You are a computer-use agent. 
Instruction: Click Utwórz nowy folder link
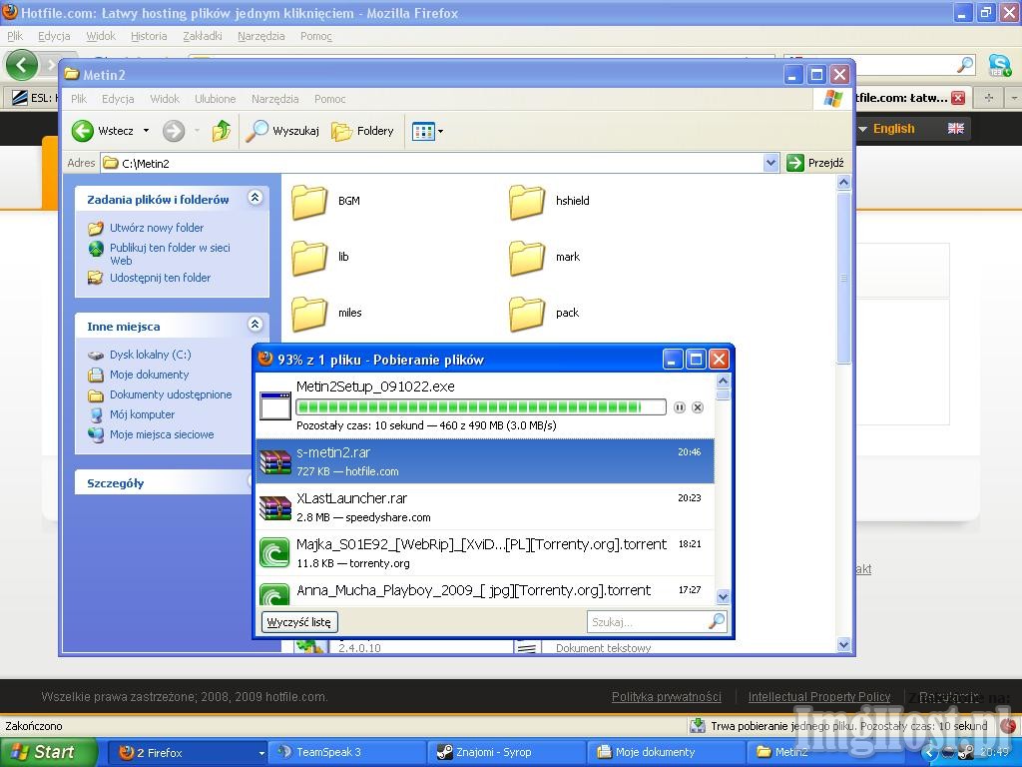[x=157, y=228]
